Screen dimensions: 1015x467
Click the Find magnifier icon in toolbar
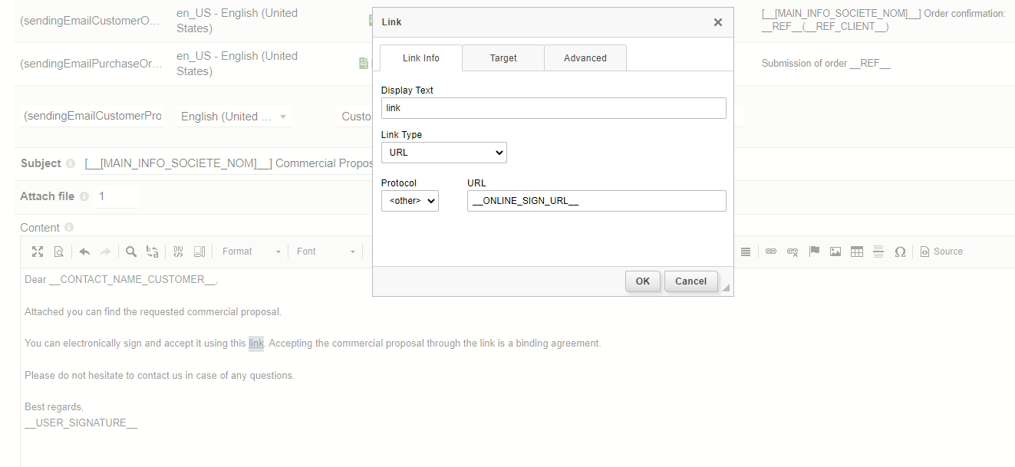click(131, 252)
